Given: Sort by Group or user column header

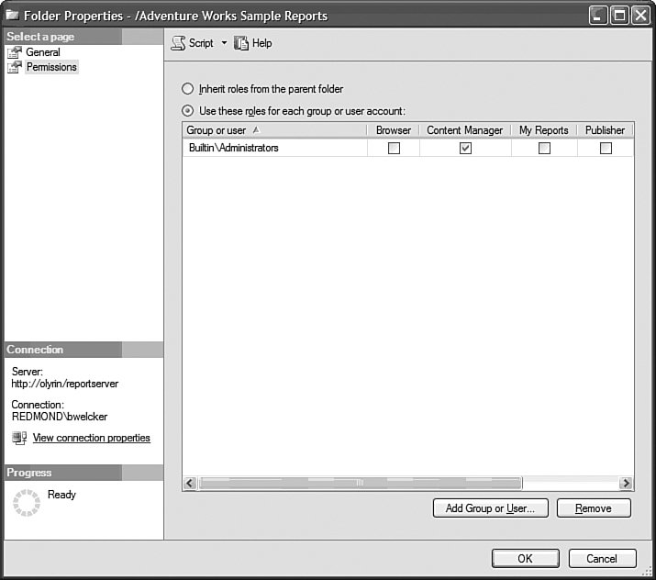Looking at the screenshot, I should pyautogui.click(x=275, y=130).
